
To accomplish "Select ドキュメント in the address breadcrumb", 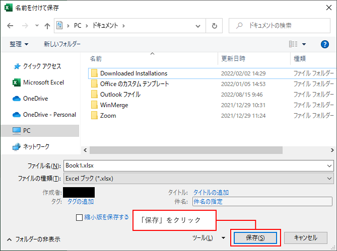I will click(x=105, y=26).
